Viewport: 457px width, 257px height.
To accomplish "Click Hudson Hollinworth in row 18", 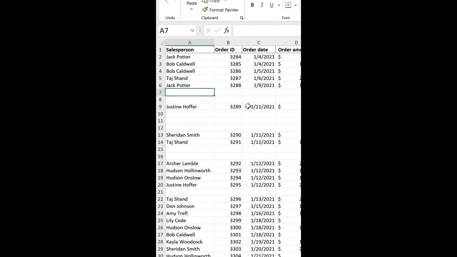I will (188, 171).
